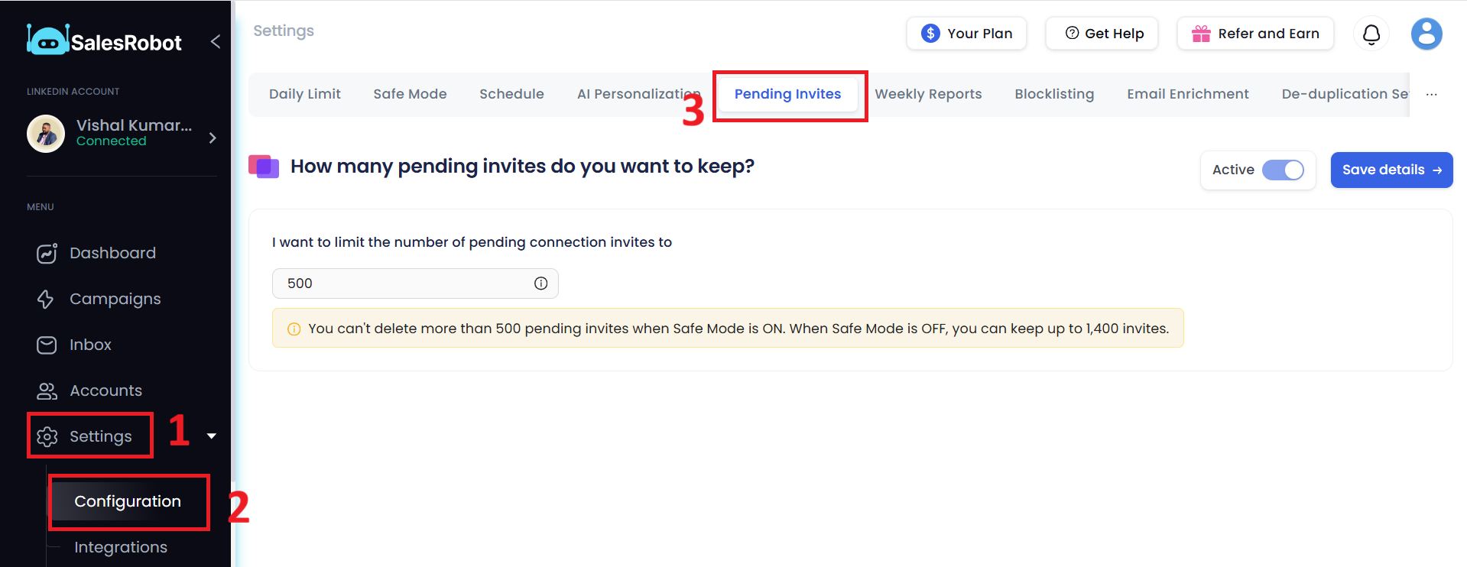
Task: Click the Accounts people icon
Action: (x=47, y=390)
